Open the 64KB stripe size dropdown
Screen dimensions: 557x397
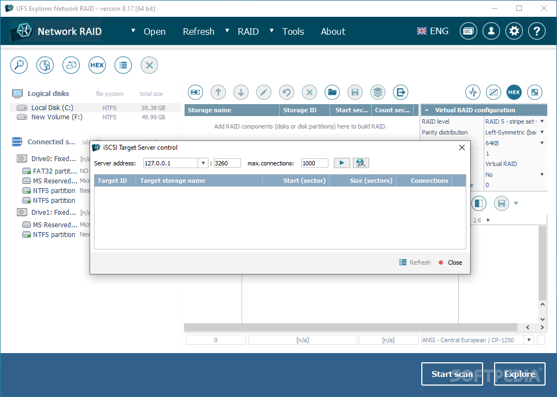click(542, 143)
